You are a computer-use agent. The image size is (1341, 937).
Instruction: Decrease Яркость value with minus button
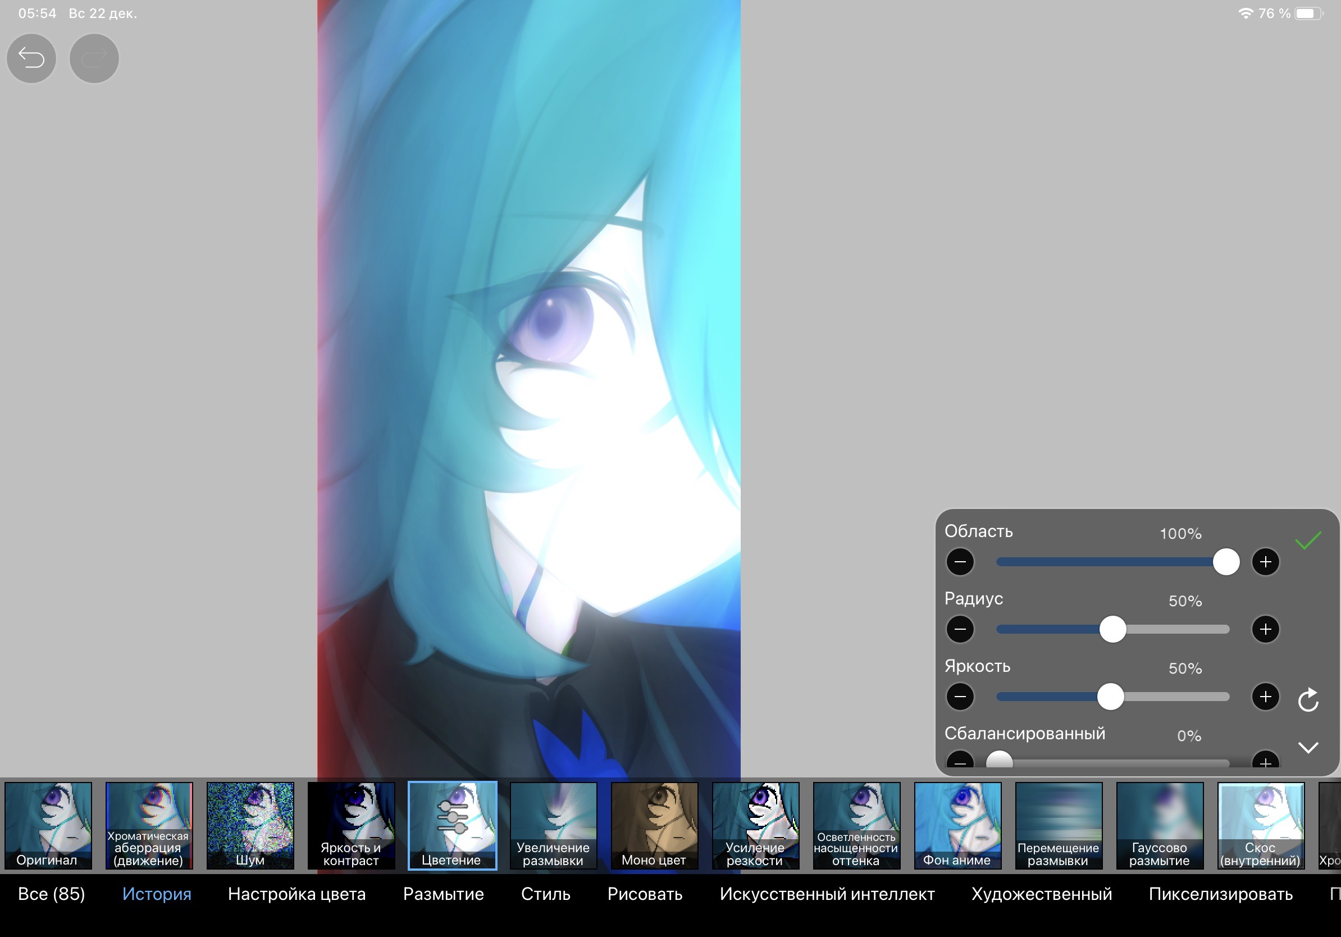click(x=960, y=697)
